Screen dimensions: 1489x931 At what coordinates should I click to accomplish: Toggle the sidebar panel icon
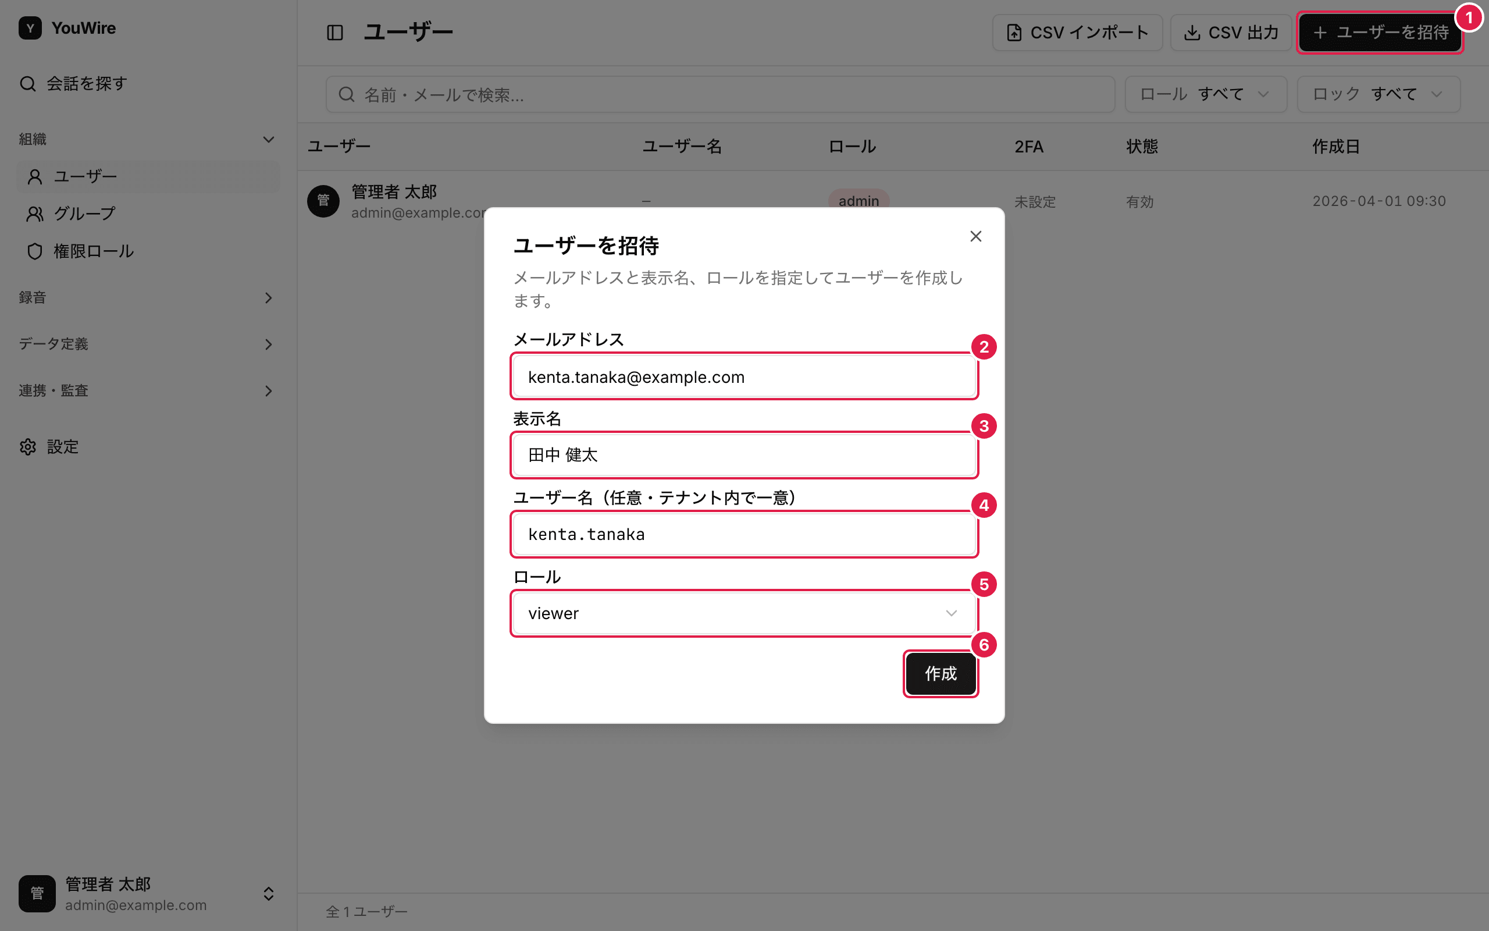click(334, 32)
